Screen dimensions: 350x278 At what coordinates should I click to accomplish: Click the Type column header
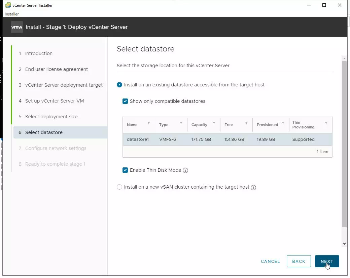coord(164,125)
